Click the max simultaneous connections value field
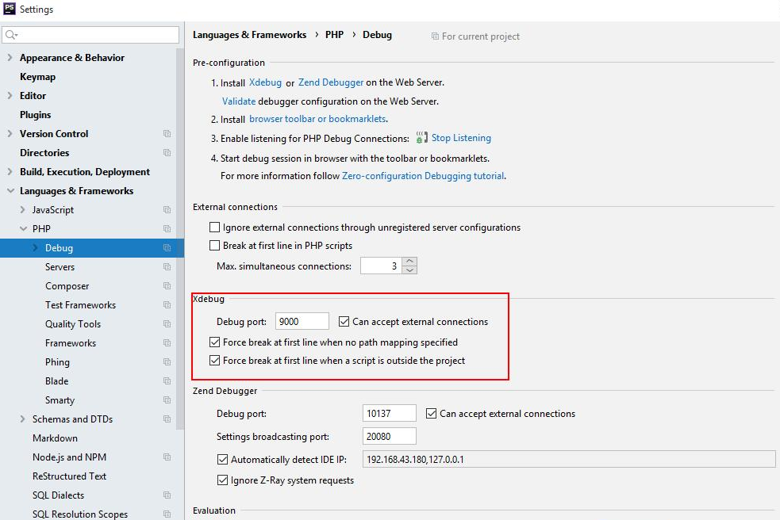 click(381, 266)
